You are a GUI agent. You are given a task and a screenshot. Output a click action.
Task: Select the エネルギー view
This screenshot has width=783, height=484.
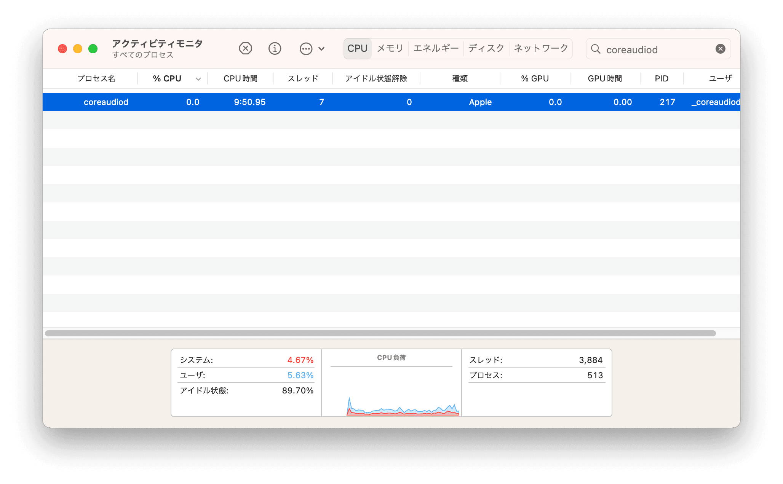coord(436,48)
